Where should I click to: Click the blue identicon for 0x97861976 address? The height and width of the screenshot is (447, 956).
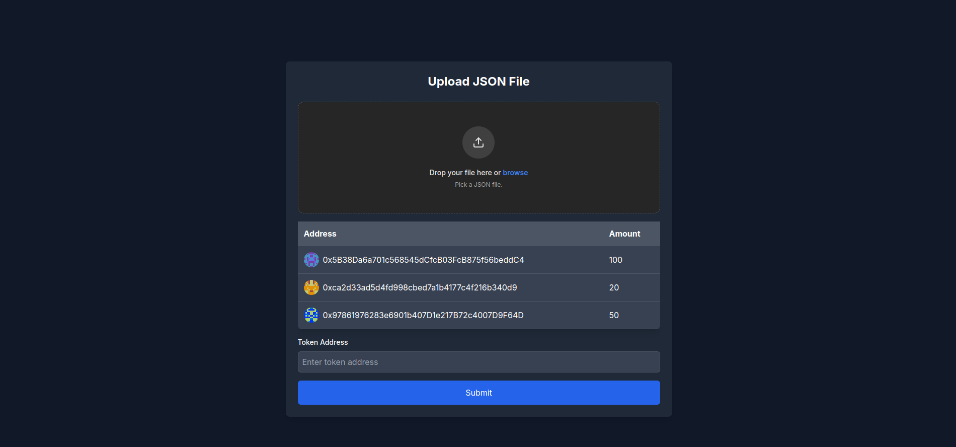tap(311, 315)
